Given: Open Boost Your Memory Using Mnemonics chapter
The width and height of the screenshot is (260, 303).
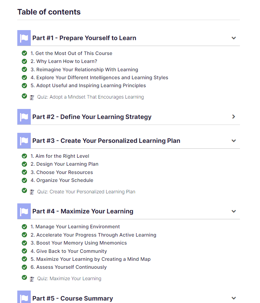Looking at the screenshot, I should point(78,243).
